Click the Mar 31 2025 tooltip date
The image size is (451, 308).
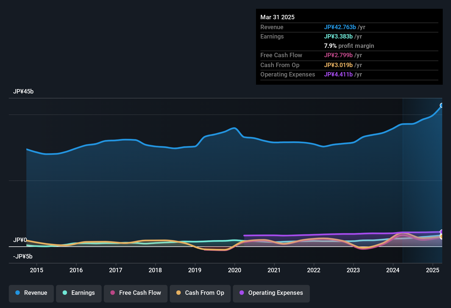pos(277,17)
